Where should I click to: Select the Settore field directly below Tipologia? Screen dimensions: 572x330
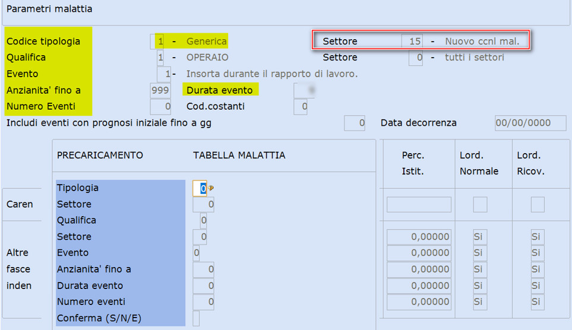203,204
